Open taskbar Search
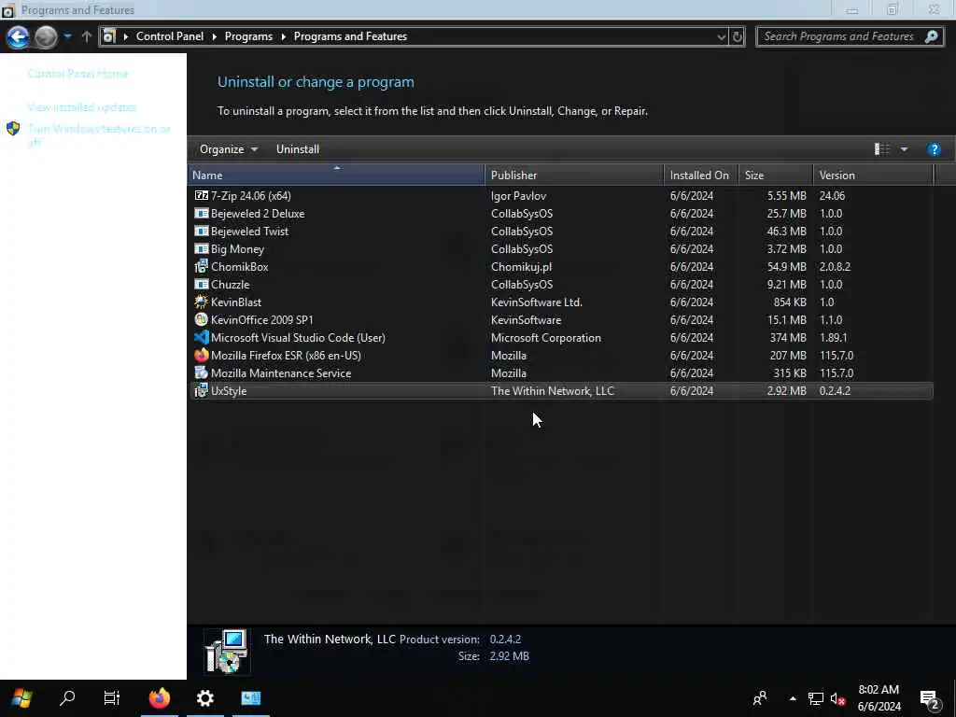The height and width of the screenshot is (717, 956). 67,697
